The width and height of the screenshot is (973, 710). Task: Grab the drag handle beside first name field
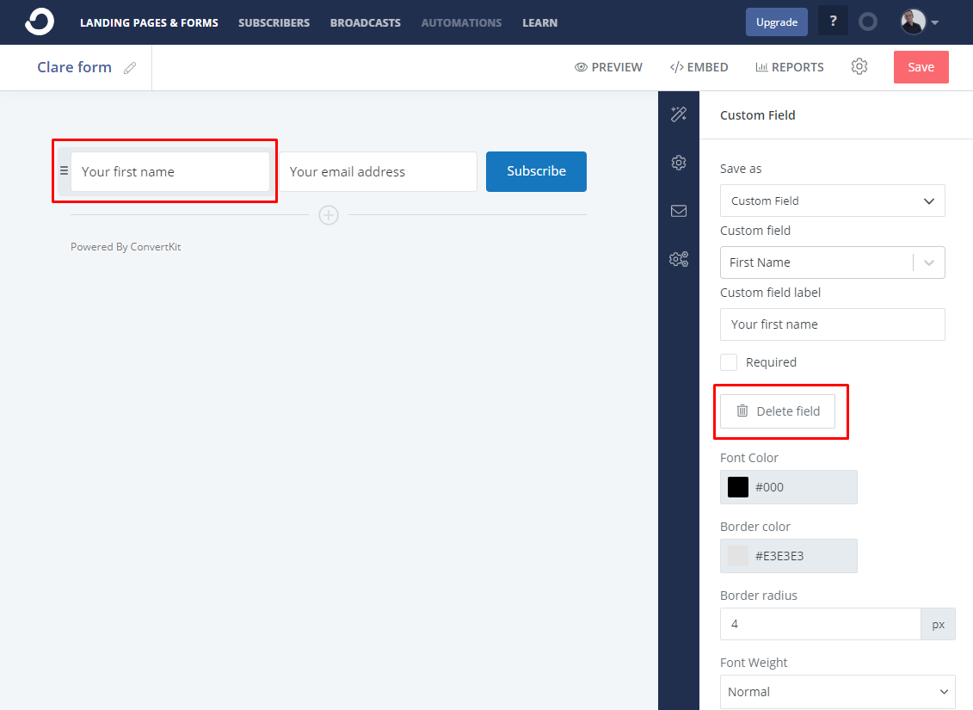click(x=64, y=170)
